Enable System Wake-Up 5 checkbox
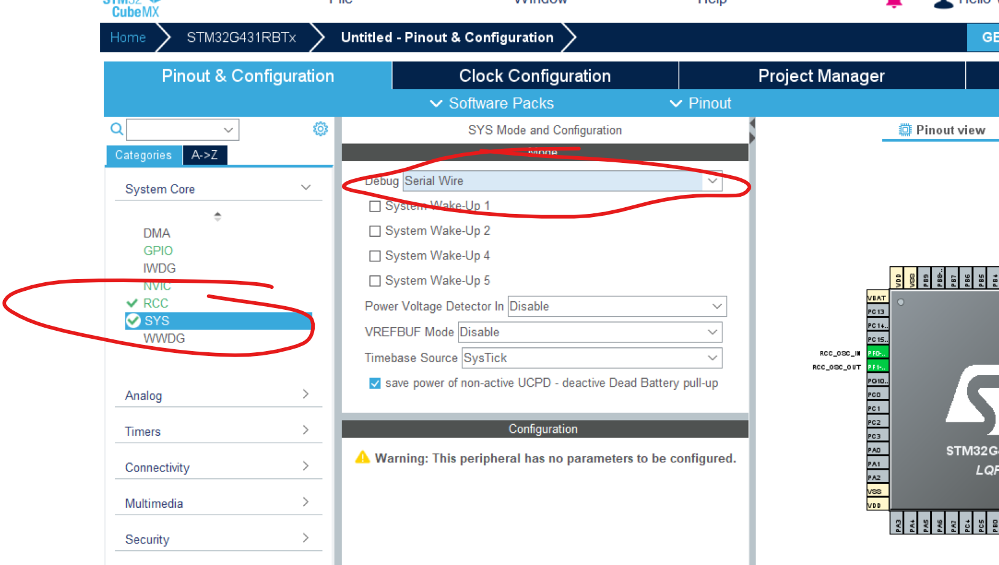Viewport: 999px width, 565px height. point(374,281)
